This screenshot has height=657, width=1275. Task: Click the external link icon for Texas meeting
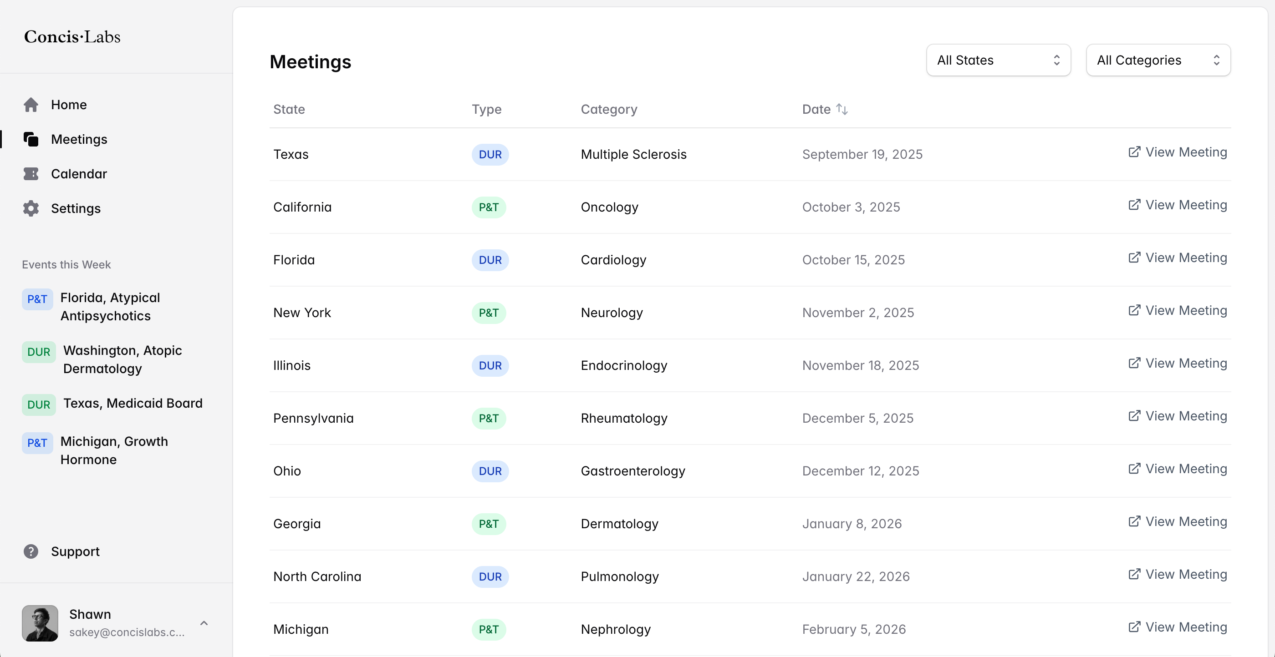(1134, 152)
